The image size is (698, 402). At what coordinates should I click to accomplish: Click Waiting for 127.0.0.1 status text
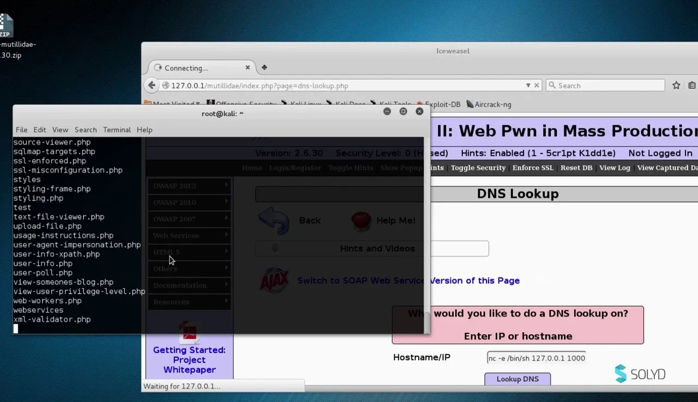[182, 386]
